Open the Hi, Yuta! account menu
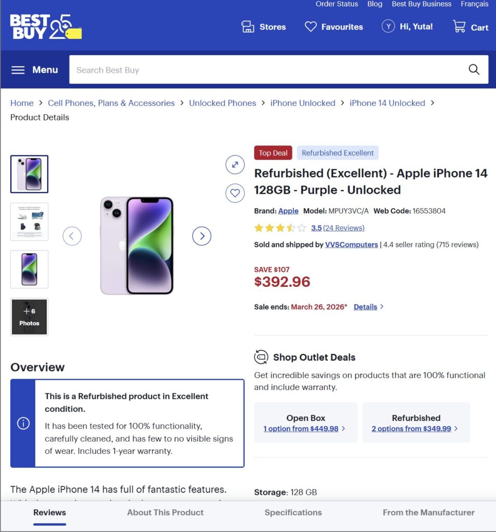Image resolution: width=496 pixels, height=532 pixels. pyautogui.click(x=407, y=26)
